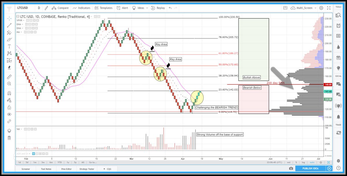The width and height of the screenshot is (347, 176).
Task: Open the Vol indicator dropdown
Action: point(22,129)
